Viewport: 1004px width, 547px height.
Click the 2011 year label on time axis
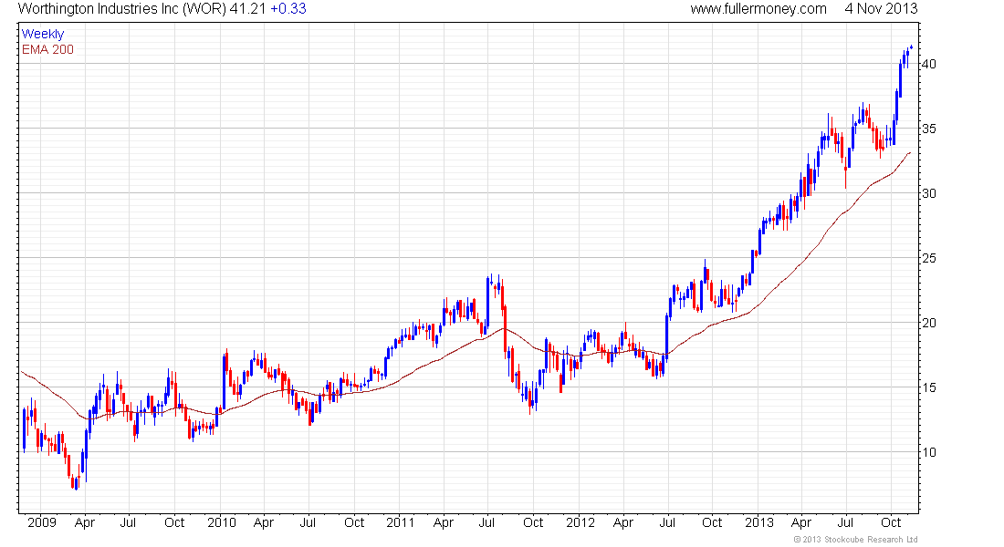click(400, 522)
